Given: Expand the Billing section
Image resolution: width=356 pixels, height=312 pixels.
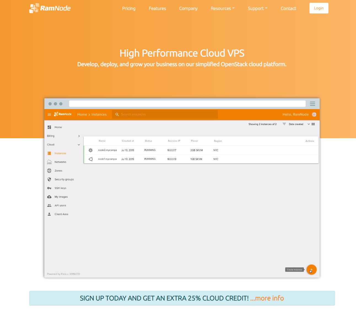Looking at the screenshot, I should [63, 136].
